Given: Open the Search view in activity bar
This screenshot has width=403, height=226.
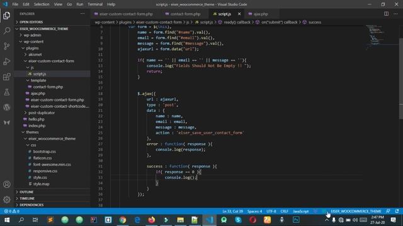Looking at the screenshot, I should click(7, 31).
